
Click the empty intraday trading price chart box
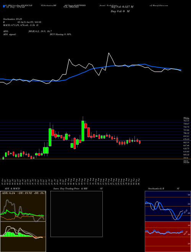[x=76, y=214]
